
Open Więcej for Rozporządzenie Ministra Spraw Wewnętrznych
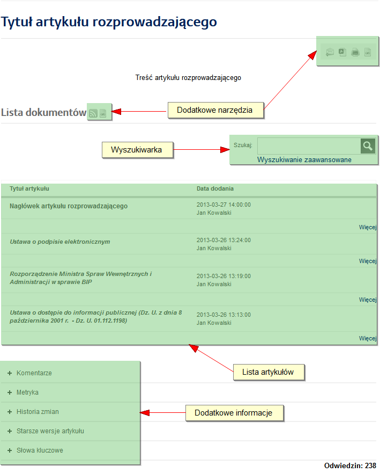point(368,300)
